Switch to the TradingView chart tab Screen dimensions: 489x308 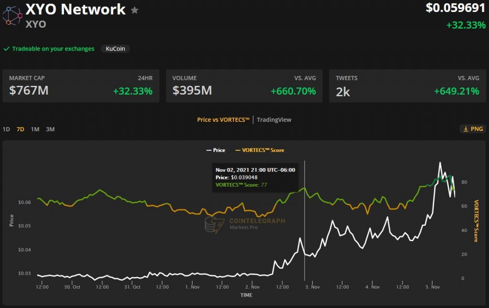[x=274, y=120]
